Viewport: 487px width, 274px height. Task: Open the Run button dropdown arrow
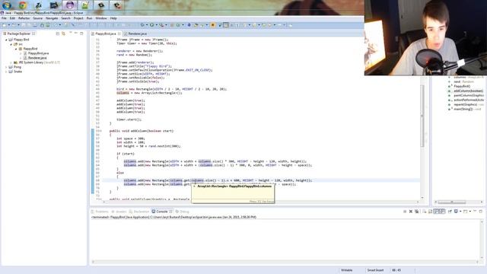click(156, 25)
